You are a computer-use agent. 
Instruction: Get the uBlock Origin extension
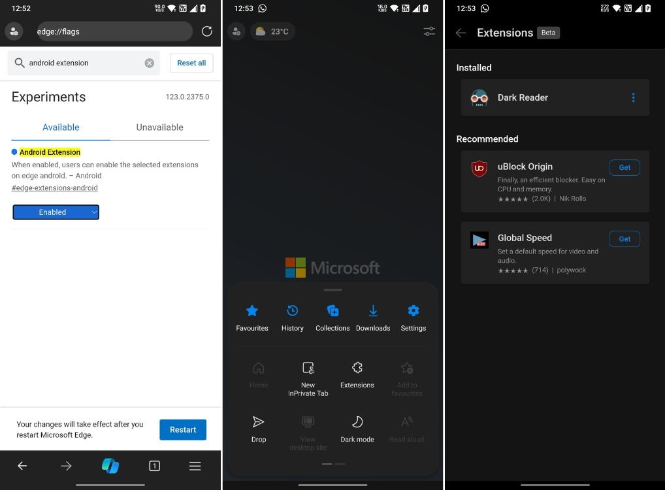[x=624, y=167]
